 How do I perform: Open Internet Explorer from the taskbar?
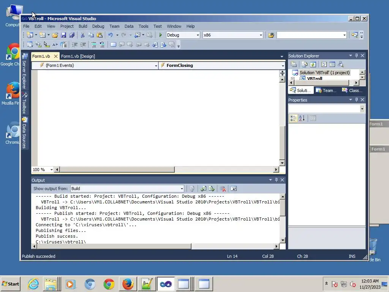[x=33, y=284]
